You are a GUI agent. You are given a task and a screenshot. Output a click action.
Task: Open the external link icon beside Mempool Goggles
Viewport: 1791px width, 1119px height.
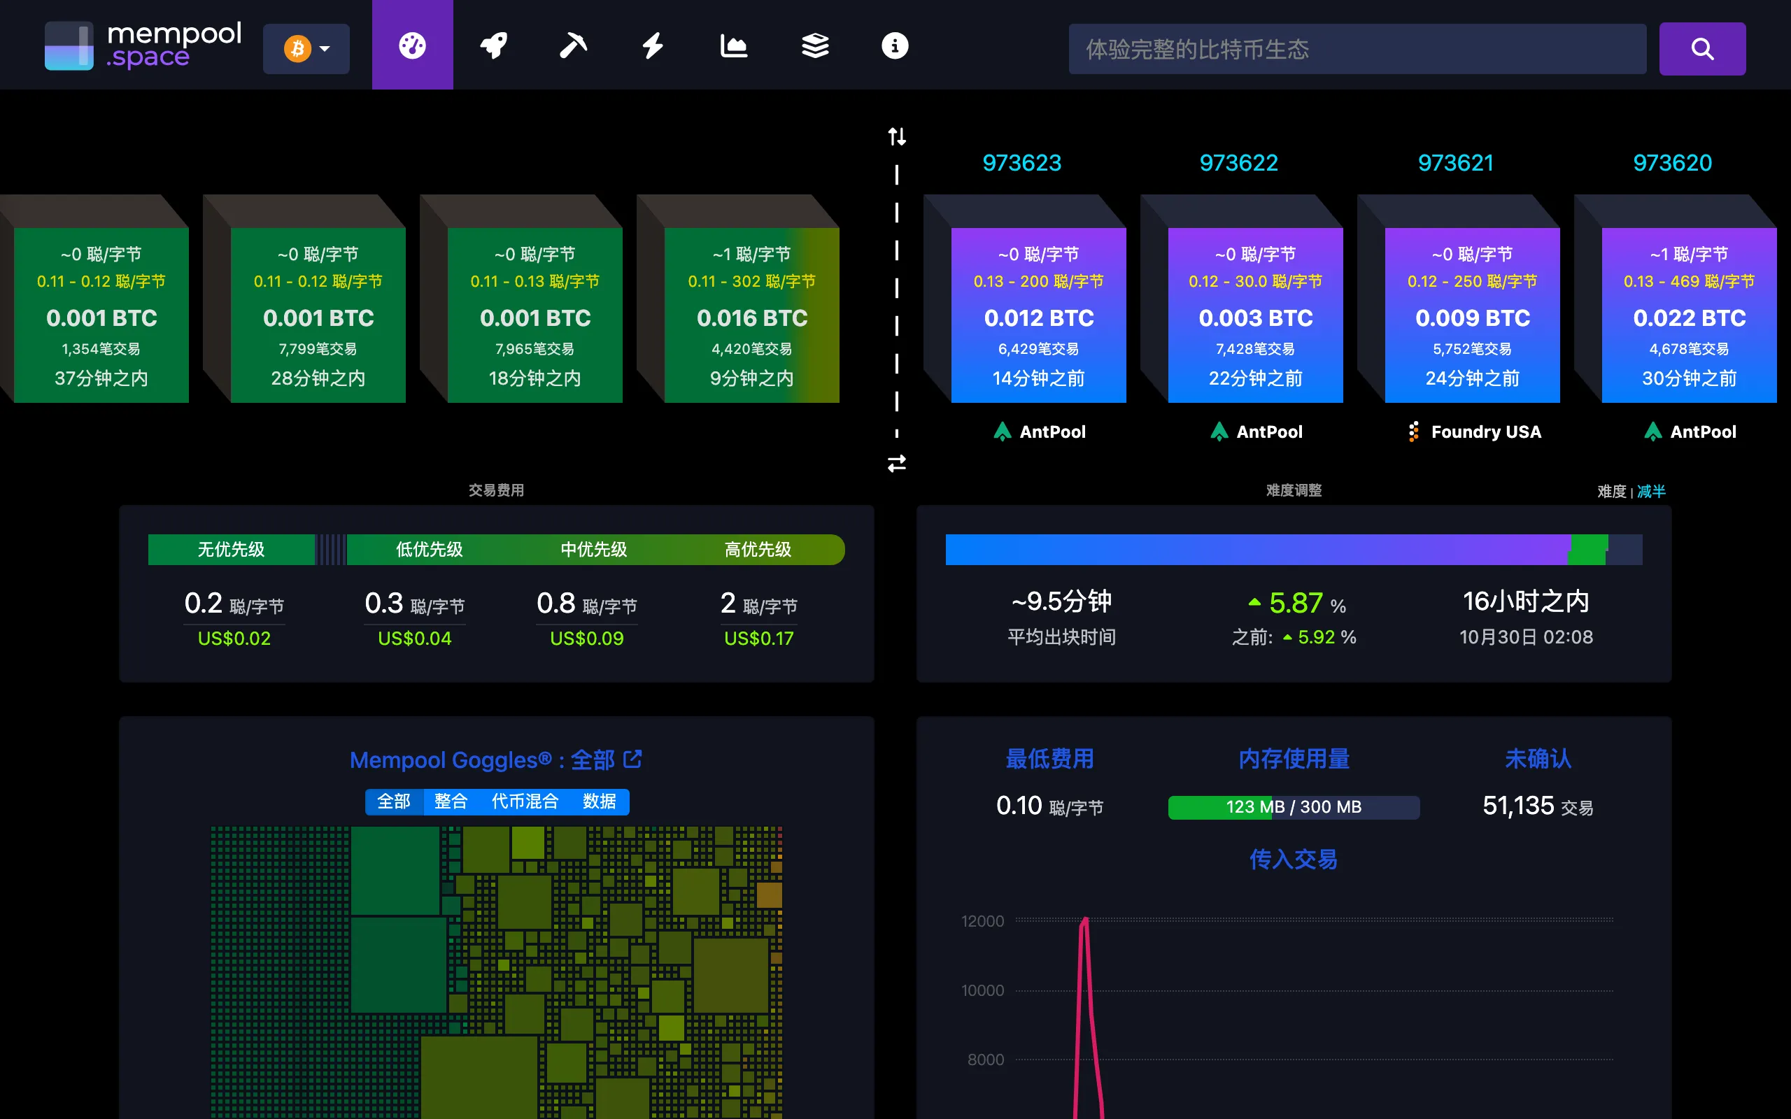point(632,759)
